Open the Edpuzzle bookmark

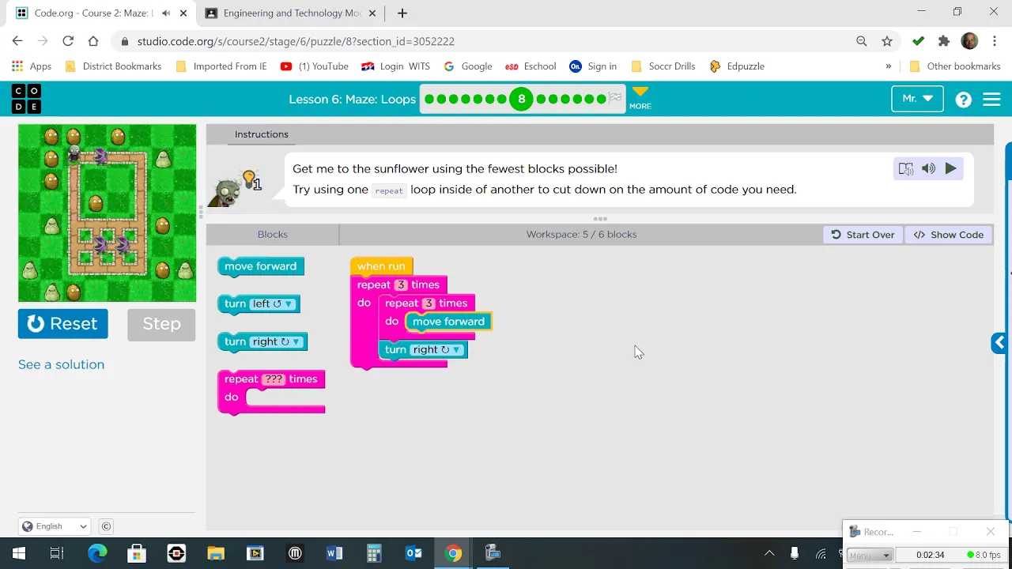point(737,66)
